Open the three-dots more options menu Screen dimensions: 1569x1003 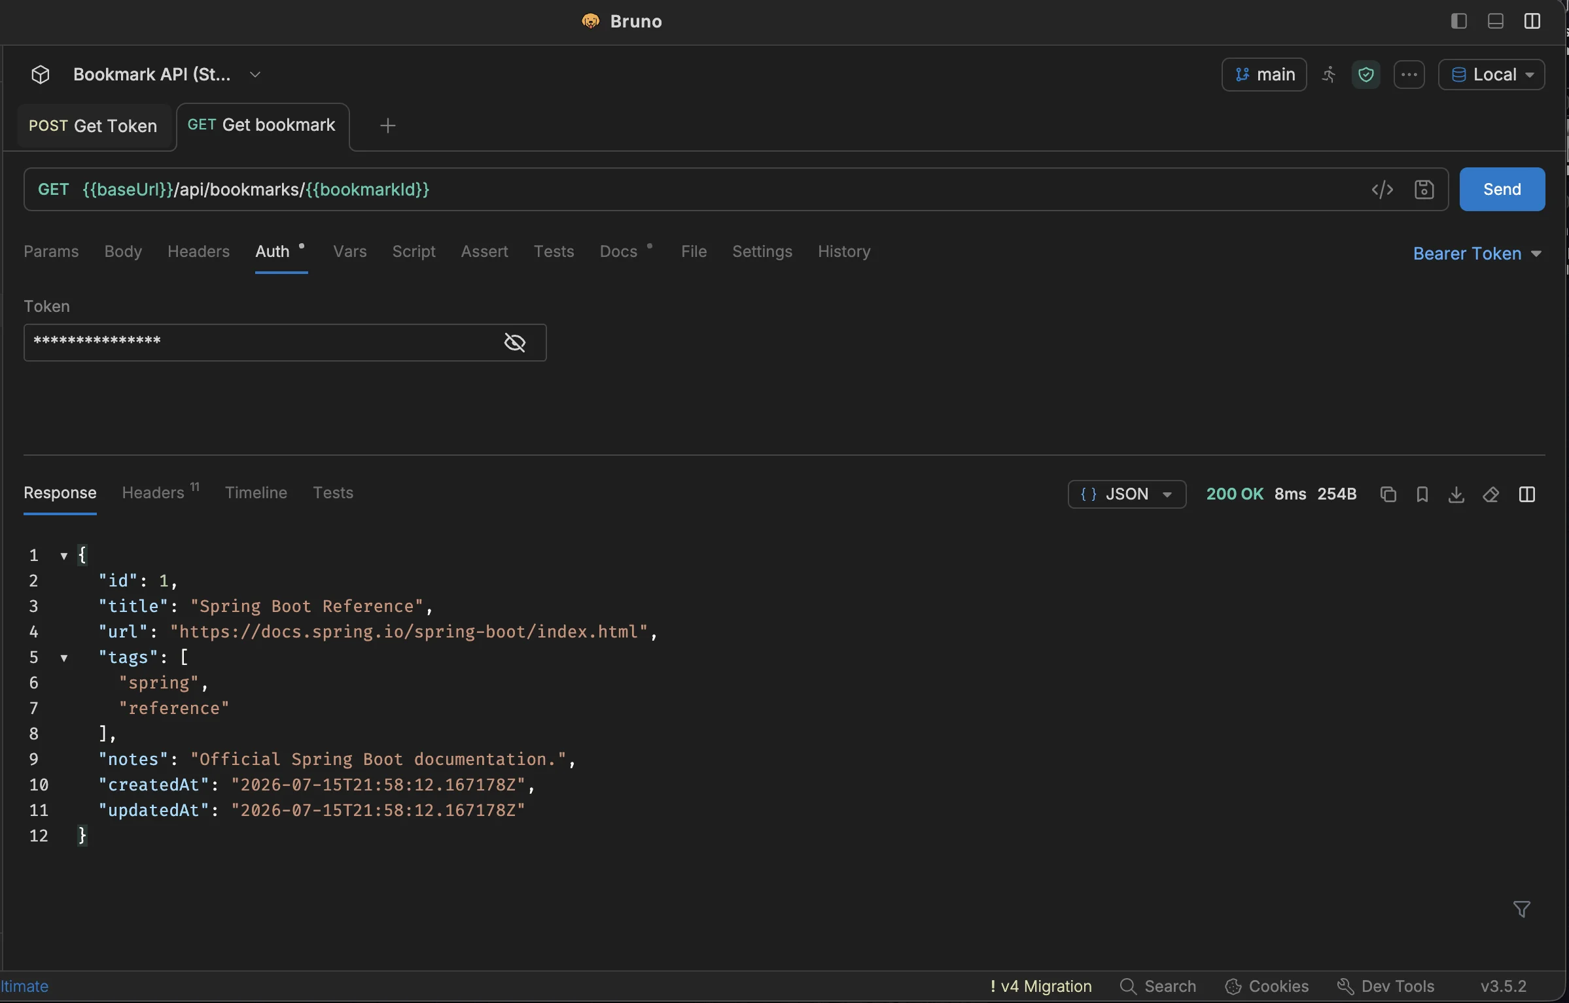(1409, 75)
